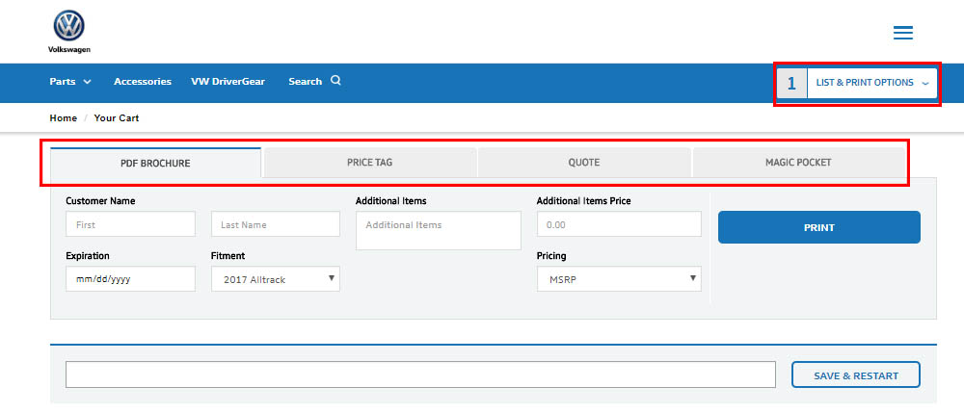
Task: Open the Accessories page
Action: (143, 81)
